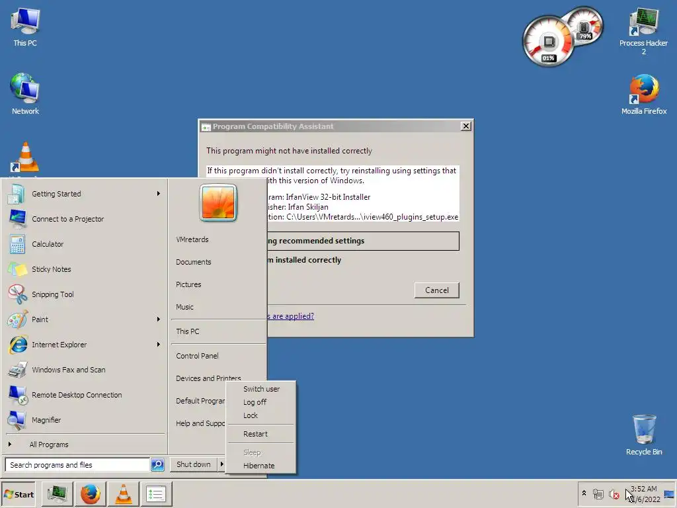The image size is (677, 508).
Task: Open Windows Fax and Scan icon
Action: 17,369
